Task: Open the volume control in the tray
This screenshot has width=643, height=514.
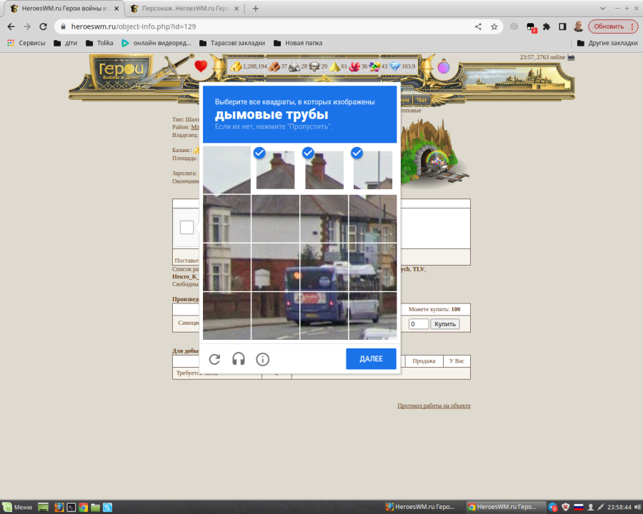Action: pos(638,508)
